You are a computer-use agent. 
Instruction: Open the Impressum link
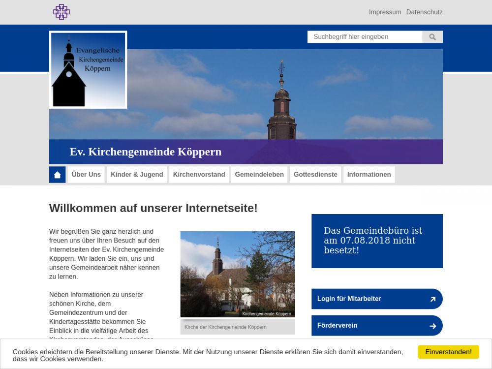pos(385,12)
